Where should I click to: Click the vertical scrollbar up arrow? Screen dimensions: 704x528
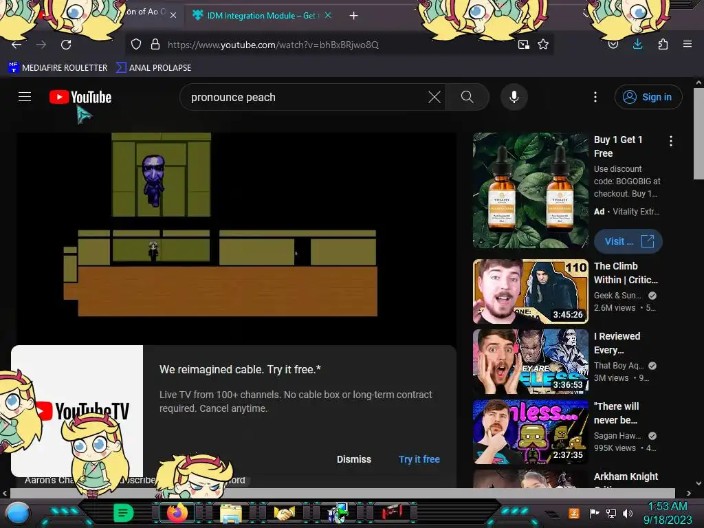pyautogui.click(x=698, y=82)
